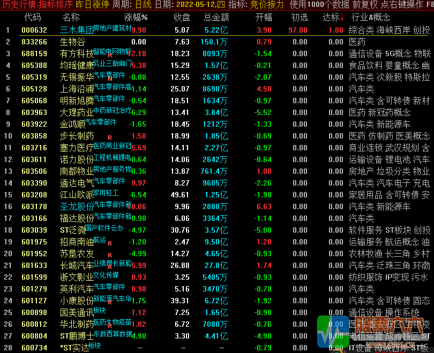Click the 27.8亿 total amount cell
Screen dimensions: 434x353
[216, 265]
